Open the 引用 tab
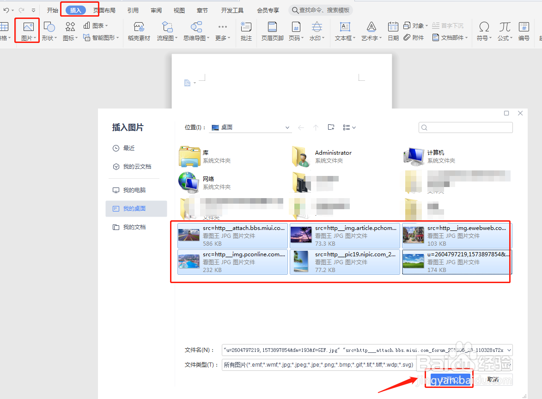The image size is (542, 399). 133,10
